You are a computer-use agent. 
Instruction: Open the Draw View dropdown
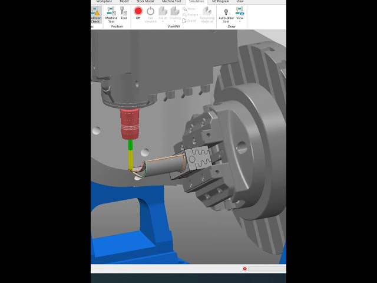tap(240, 15)
